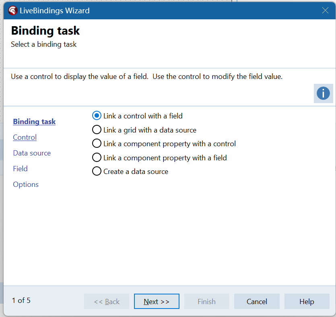Image resolution: width=336 pixels, height=317 pixels.
Task: Click the blue information icon
Action: (x=323, y=93)
